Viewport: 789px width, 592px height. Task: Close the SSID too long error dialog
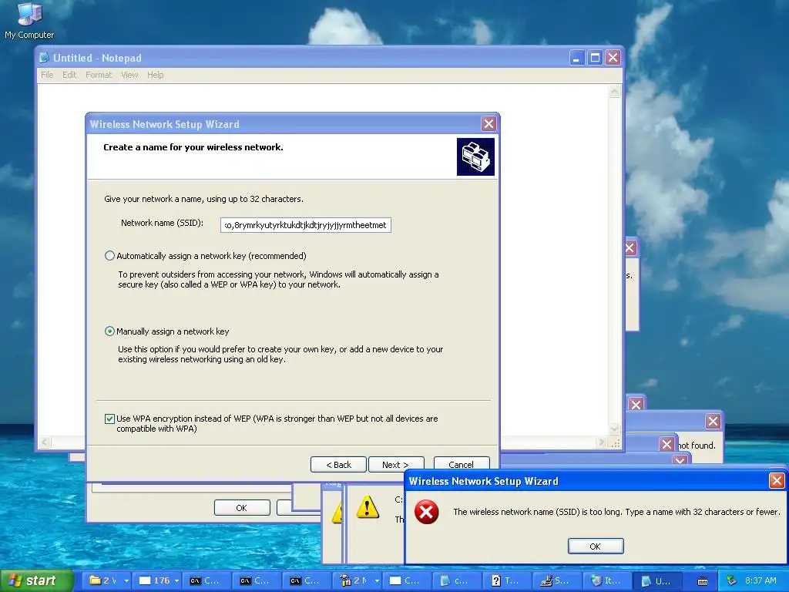[777, 481]
